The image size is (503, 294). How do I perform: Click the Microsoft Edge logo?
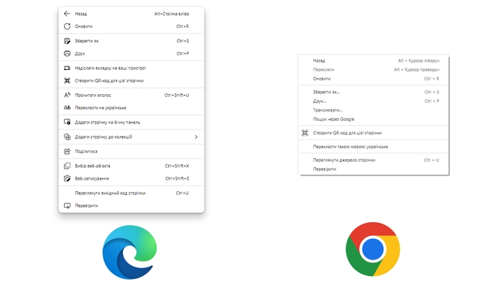129,252
